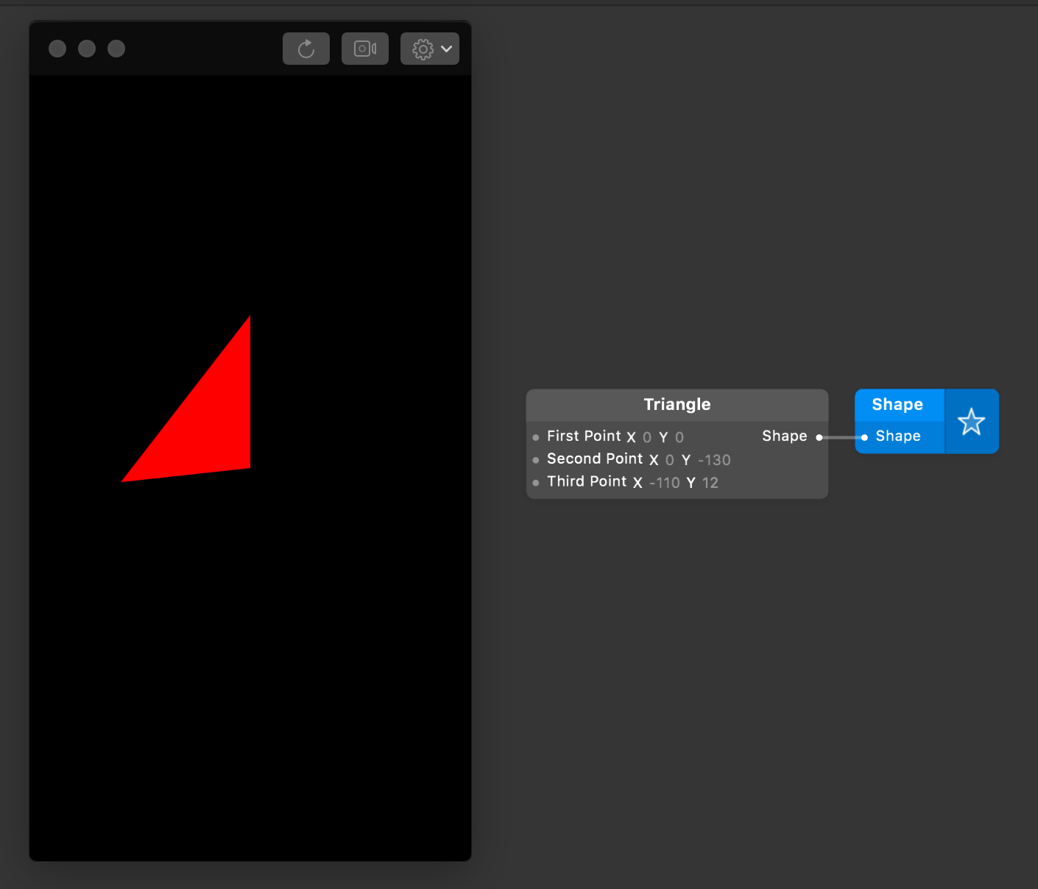Screen dimensions: 1038x889
Task: Click Third Point X value -110
Action: coord(665,483)
